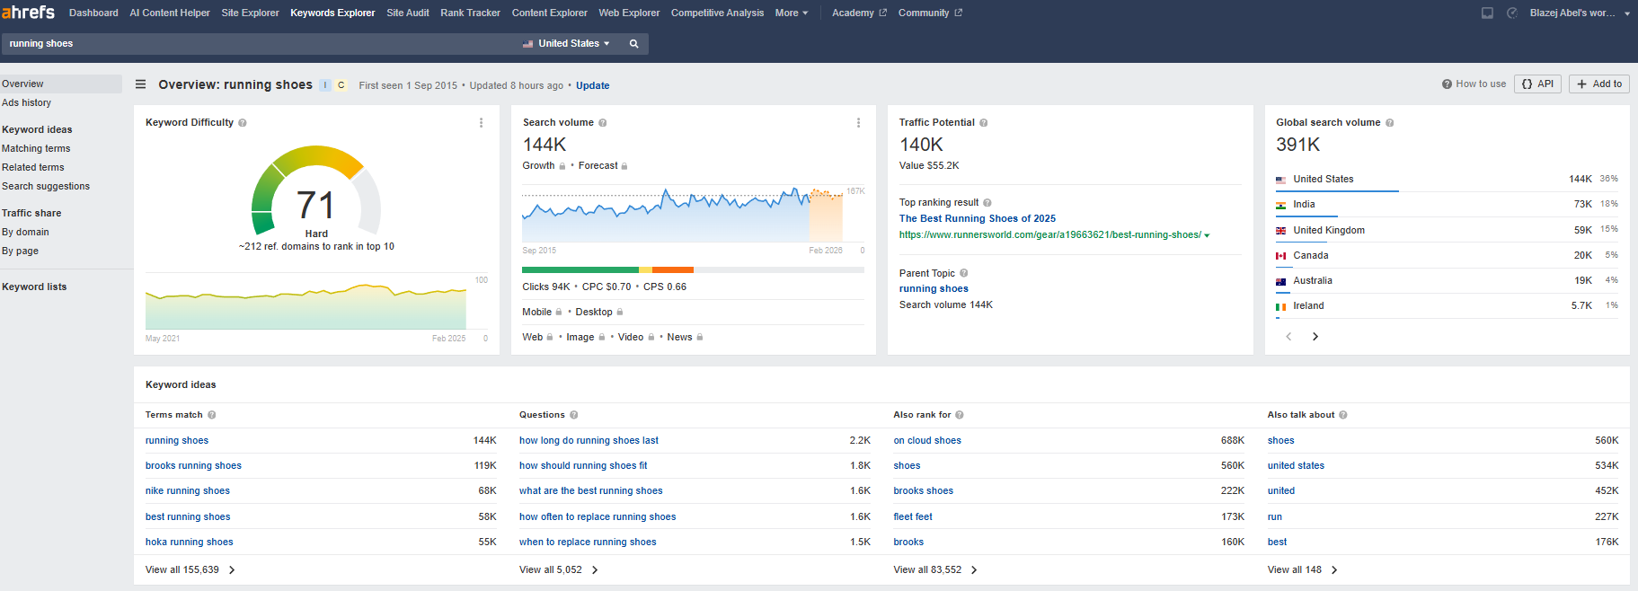Click the monitor icon in top bar
This screenshot has height=591, width=1638.
pos(1487,13)
